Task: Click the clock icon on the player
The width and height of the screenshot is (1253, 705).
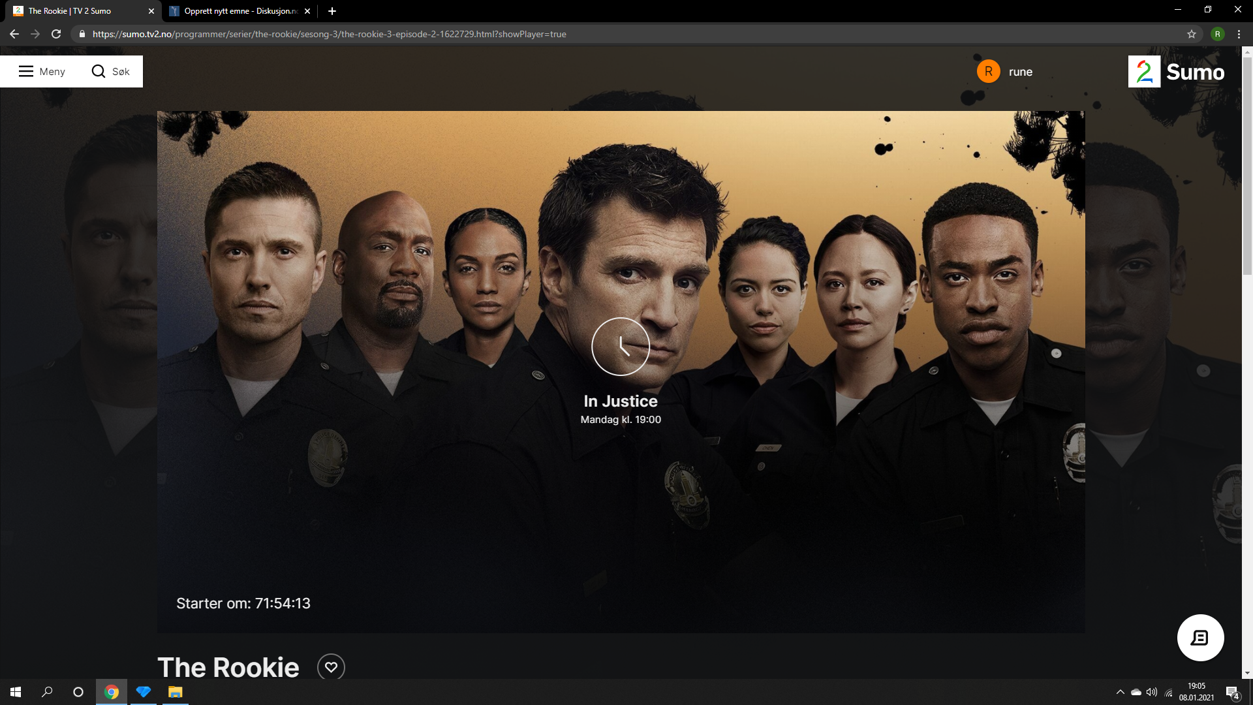Action: click(x=620, y=346)
